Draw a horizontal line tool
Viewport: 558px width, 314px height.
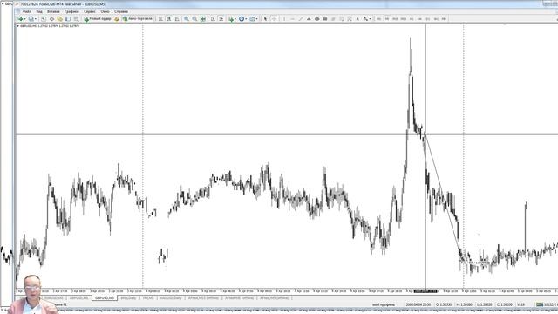tap(292, 19)
